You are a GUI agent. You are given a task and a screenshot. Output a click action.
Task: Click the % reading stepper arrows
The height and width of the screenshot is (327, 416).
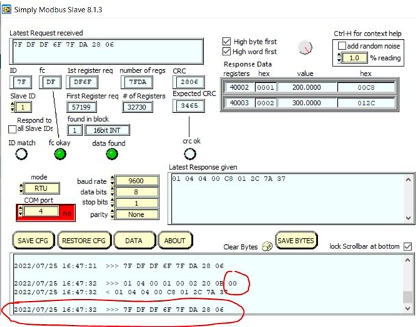point(339,57)
